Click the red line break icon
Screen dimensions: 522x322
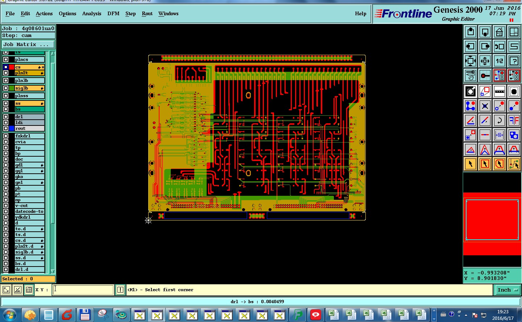point(485,135)
